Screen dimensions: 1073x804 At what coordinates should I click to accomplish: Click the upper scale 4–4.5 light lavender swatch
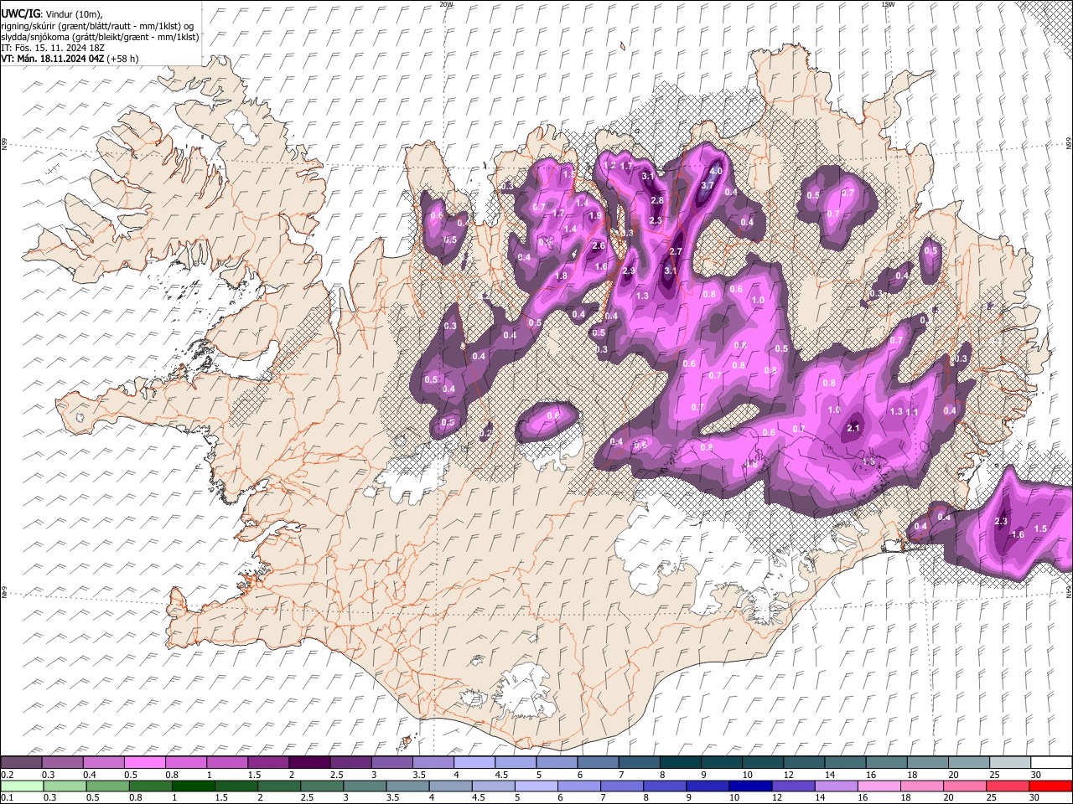tap(474, 762)
